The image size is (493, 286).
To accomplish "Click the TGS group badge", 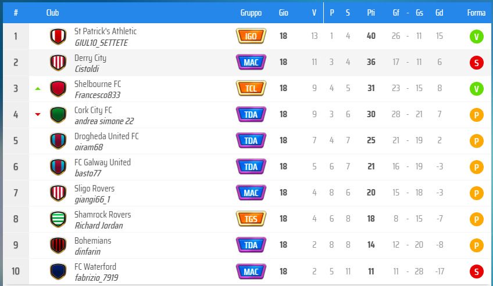I will [x=251, y=219].
